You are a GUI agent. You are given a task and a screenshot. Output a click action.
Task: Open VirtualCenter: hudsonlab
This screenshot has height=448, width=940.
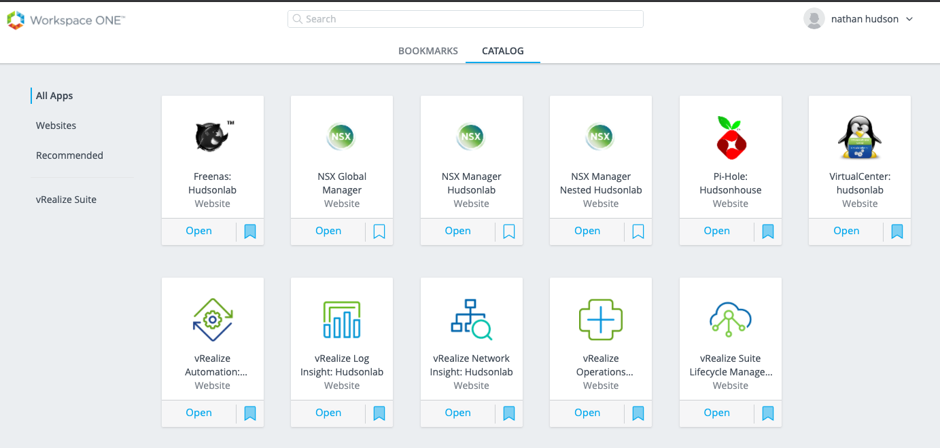coord(846,231)
